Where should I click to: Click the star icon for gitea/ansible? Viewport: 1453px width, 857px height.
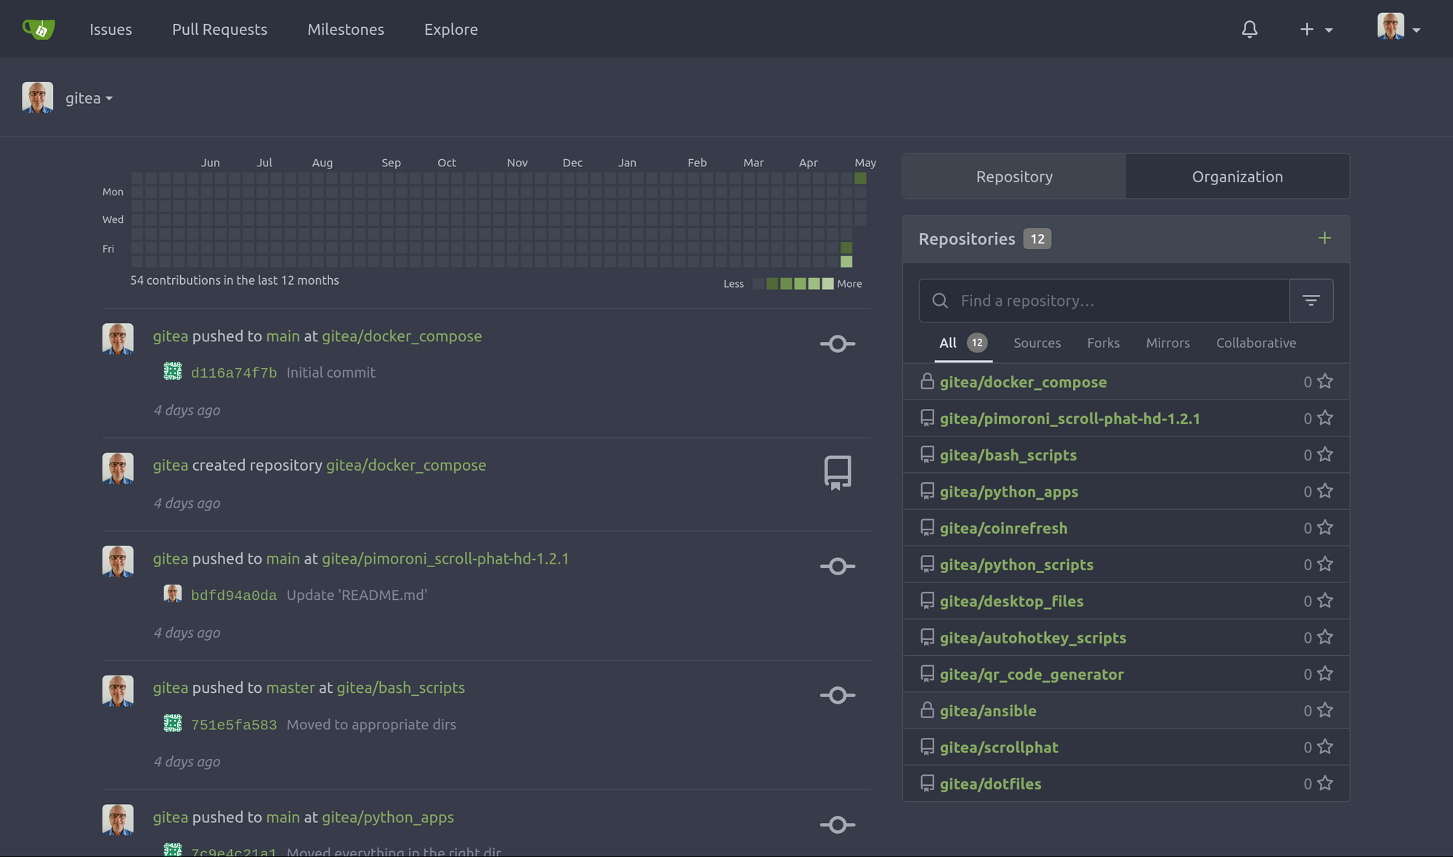point(1325,710)
